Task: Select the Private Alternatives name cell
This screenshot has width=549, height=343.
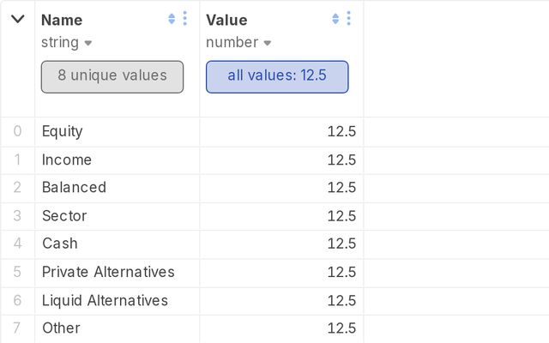Action: (108, 272)
